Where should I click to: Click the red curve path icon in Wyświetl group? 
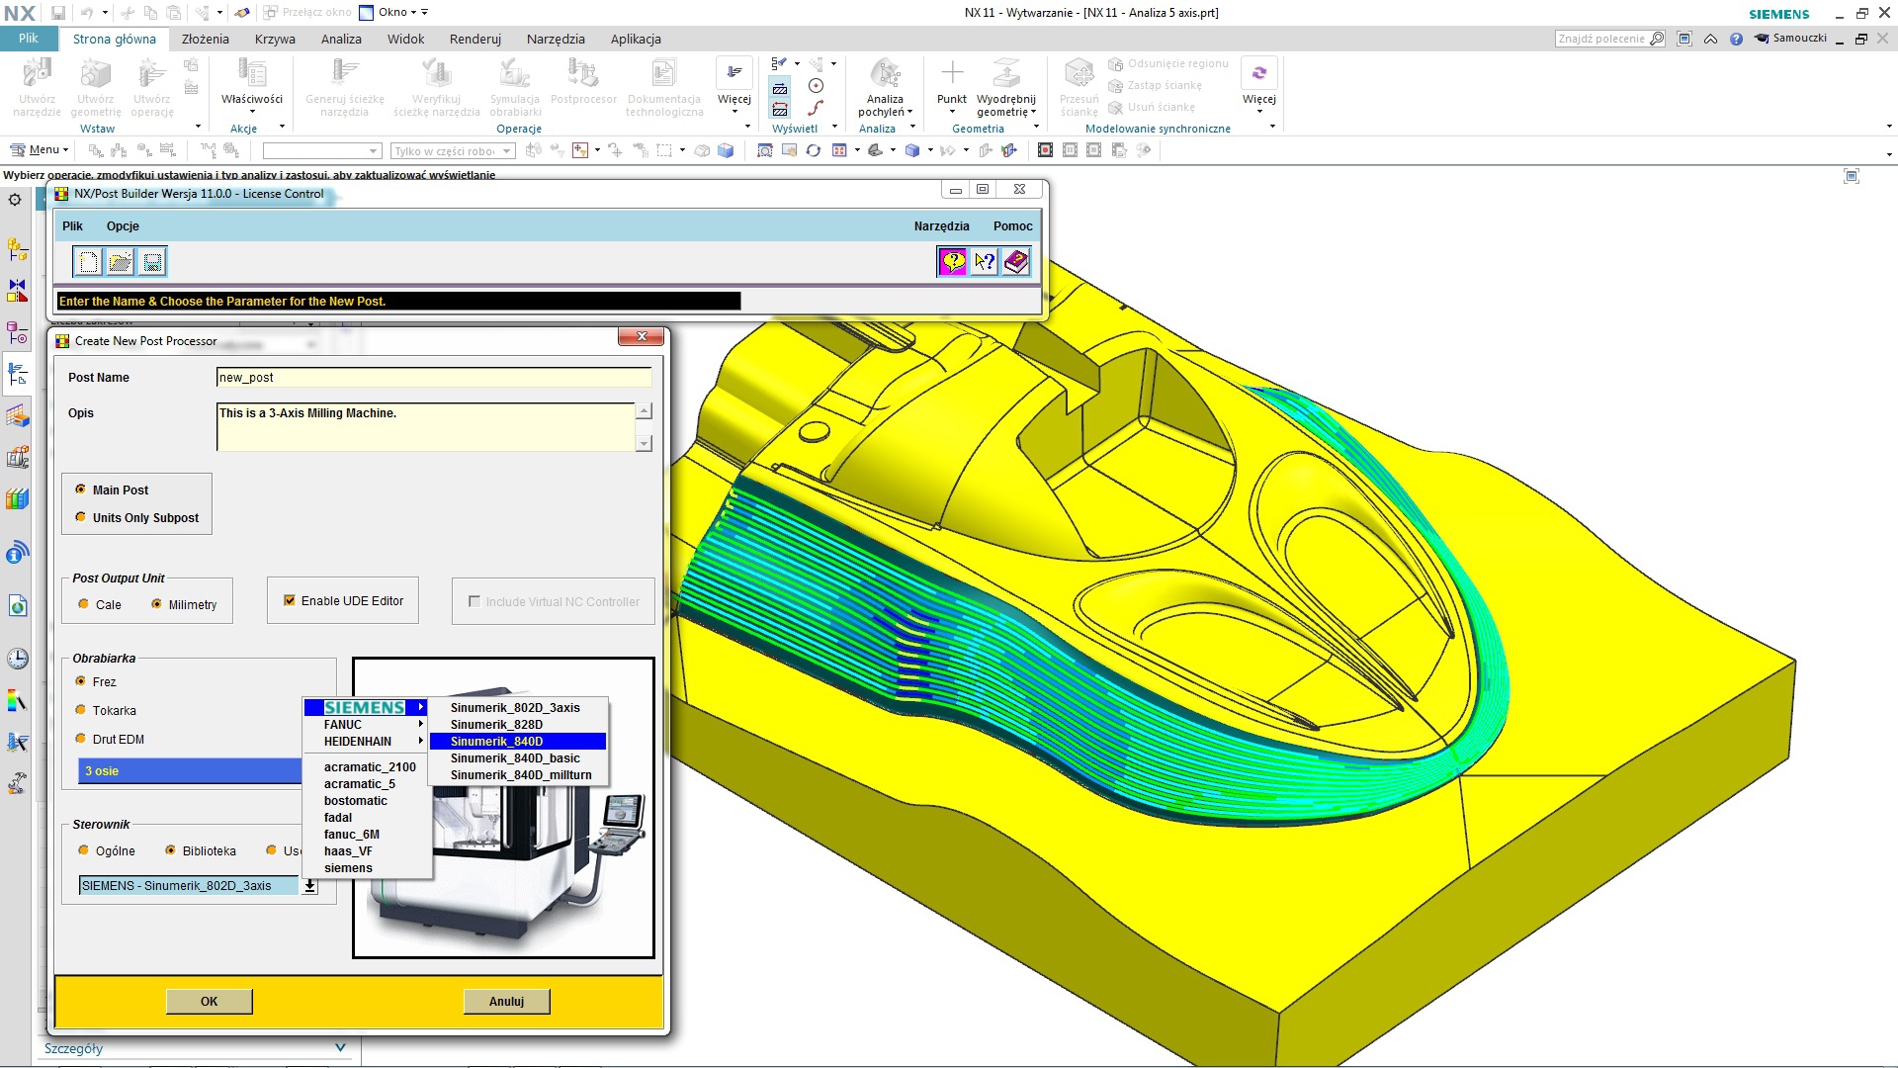pyautogui.click(x=816, y=108)
